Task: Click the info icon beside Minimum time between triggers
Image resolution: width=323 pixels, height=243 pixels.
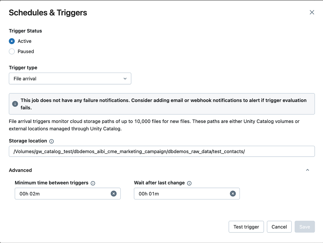Action: tap(93, 183)
